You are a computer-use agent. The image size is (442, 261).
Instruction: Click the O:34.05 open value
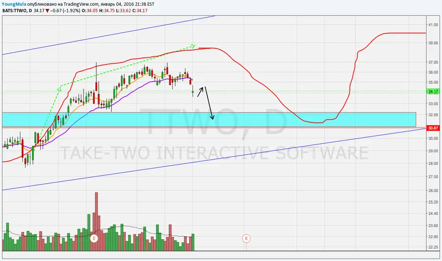90,11
